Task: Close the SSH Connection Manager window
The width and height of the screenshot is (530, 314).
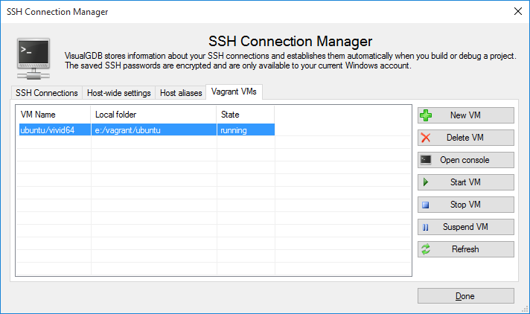Action: pyautogui.click(x=518, y=11)
